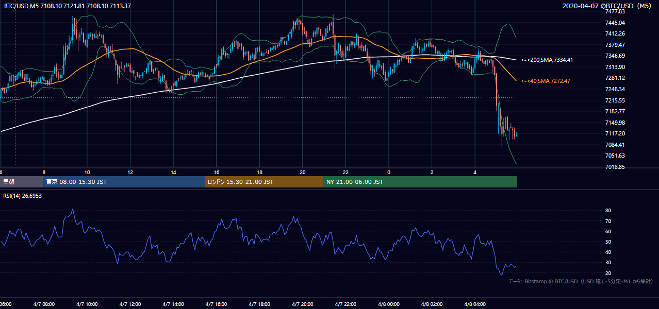Click price axis label 7149.98
This screenshot has width=659, height=309.
tap(615, 123)
